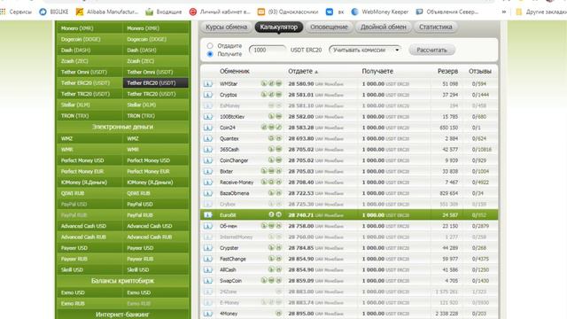
Task: Select Payeer RUB in the receive column
Action: pyautogui.click(x=156, y=259)
